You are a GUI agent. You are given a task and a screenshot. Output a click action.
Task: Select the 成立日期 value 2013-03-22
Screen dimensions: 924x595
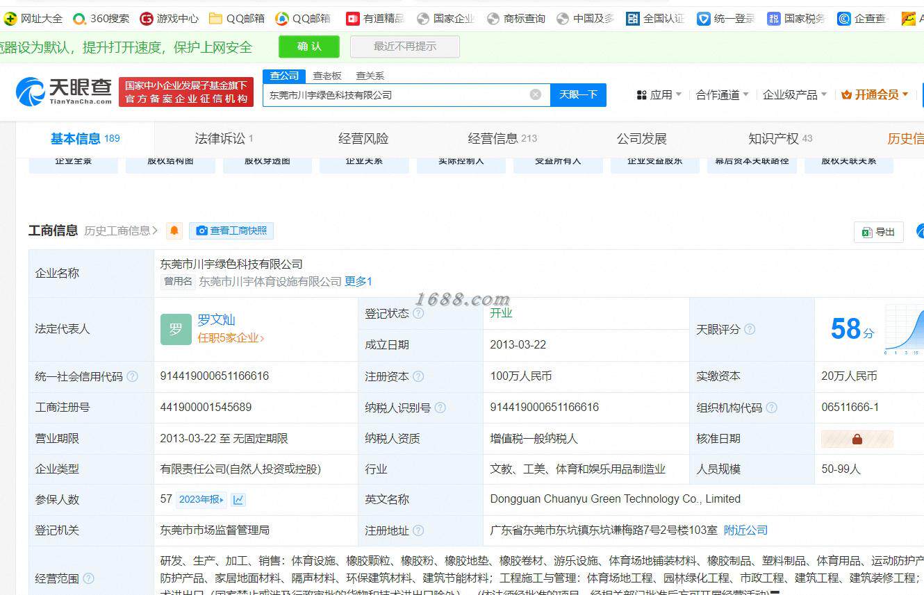[x=518, y=345]
